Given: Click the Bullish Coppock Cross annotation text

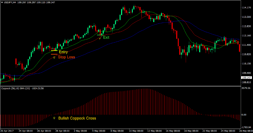Looking at the screenshot, I should coord(77,118).
